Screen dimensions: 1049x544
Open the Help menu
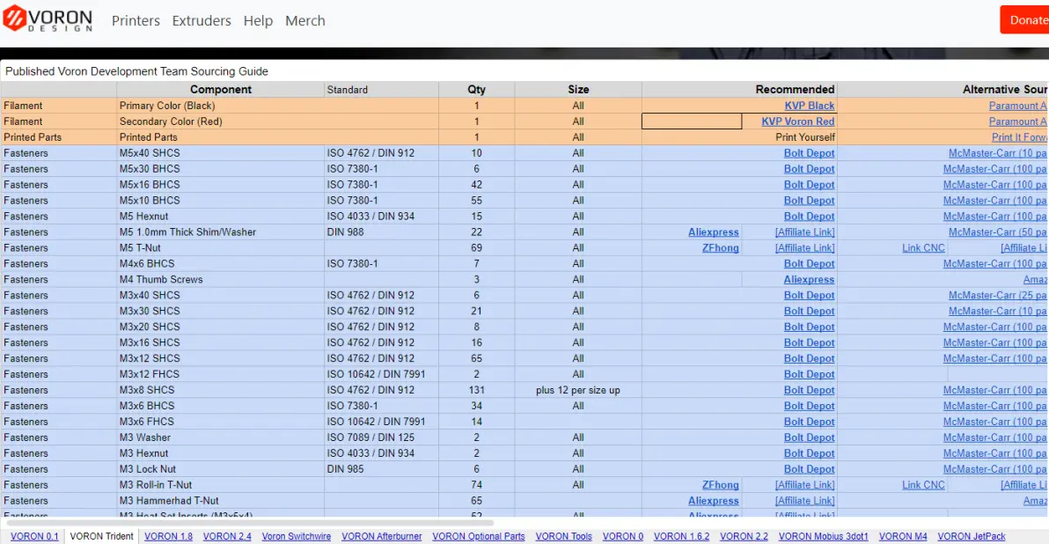pos(258,21)
